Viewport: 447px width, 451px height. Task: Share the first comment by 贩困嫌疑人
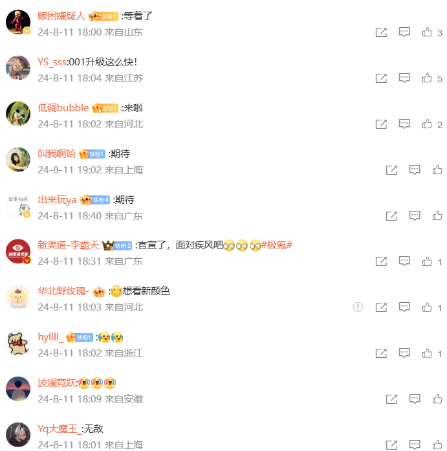pos(381,32)
